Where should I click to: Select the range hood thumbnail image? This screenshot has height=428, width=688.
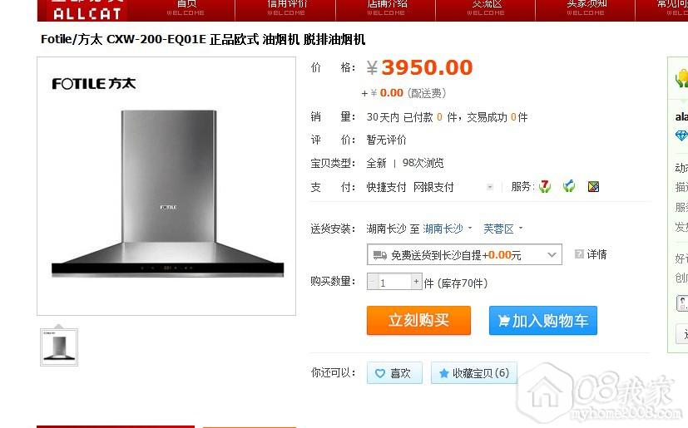pyautogui.click(x=59, y=347)
